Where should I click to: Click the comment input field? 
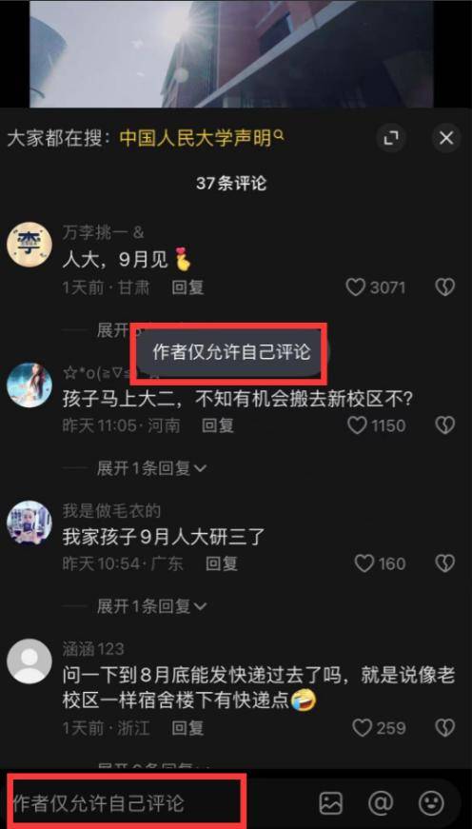[x=159, y=803]
